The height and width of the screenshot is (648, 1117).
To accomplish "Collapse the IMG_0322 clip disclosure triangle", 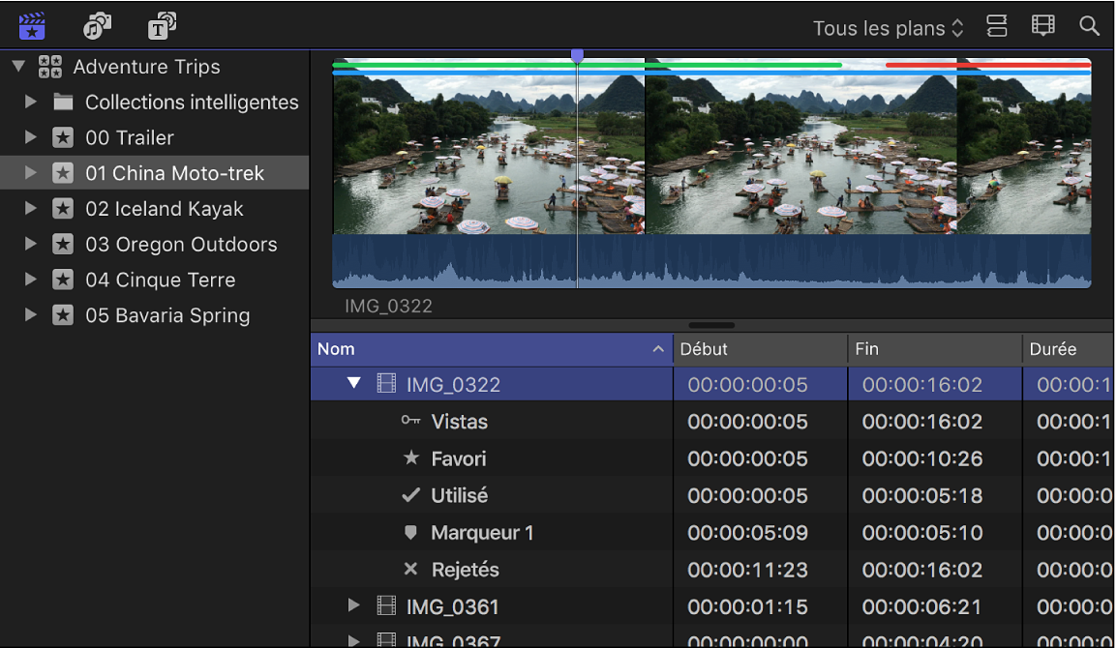I will coord(354,384).
